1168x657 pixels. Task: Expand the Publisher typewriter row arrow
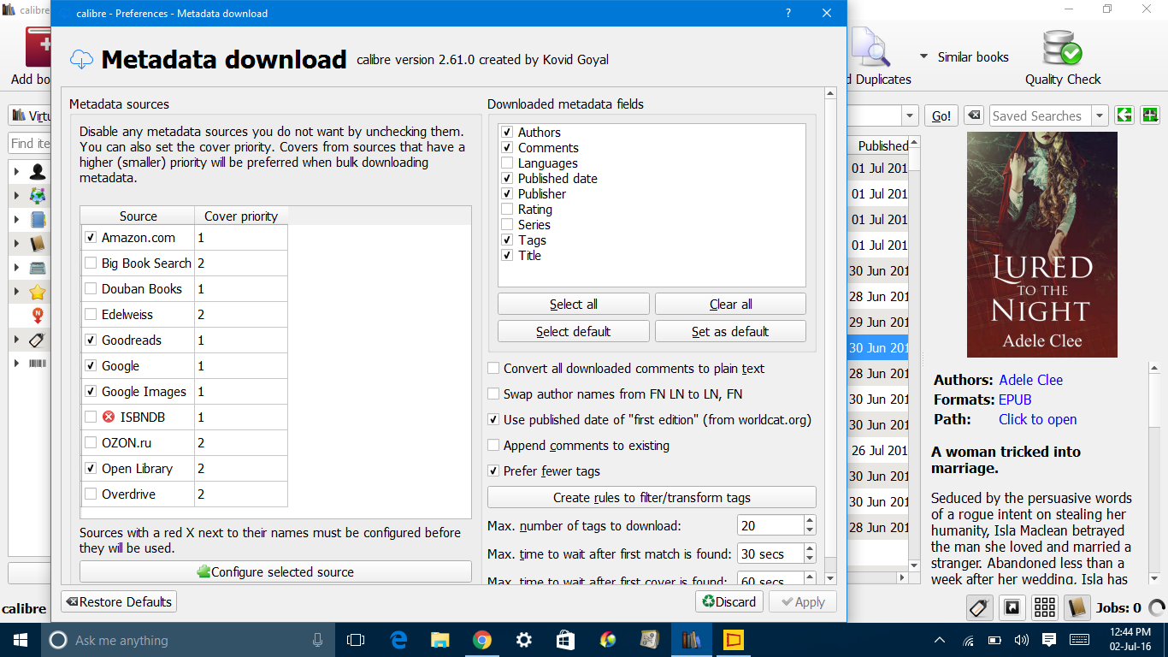coord(16,268)
